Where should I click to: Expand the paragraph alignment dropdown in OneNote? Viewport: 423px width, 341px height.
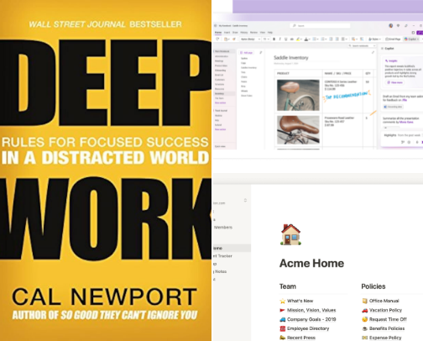point(347,39)
